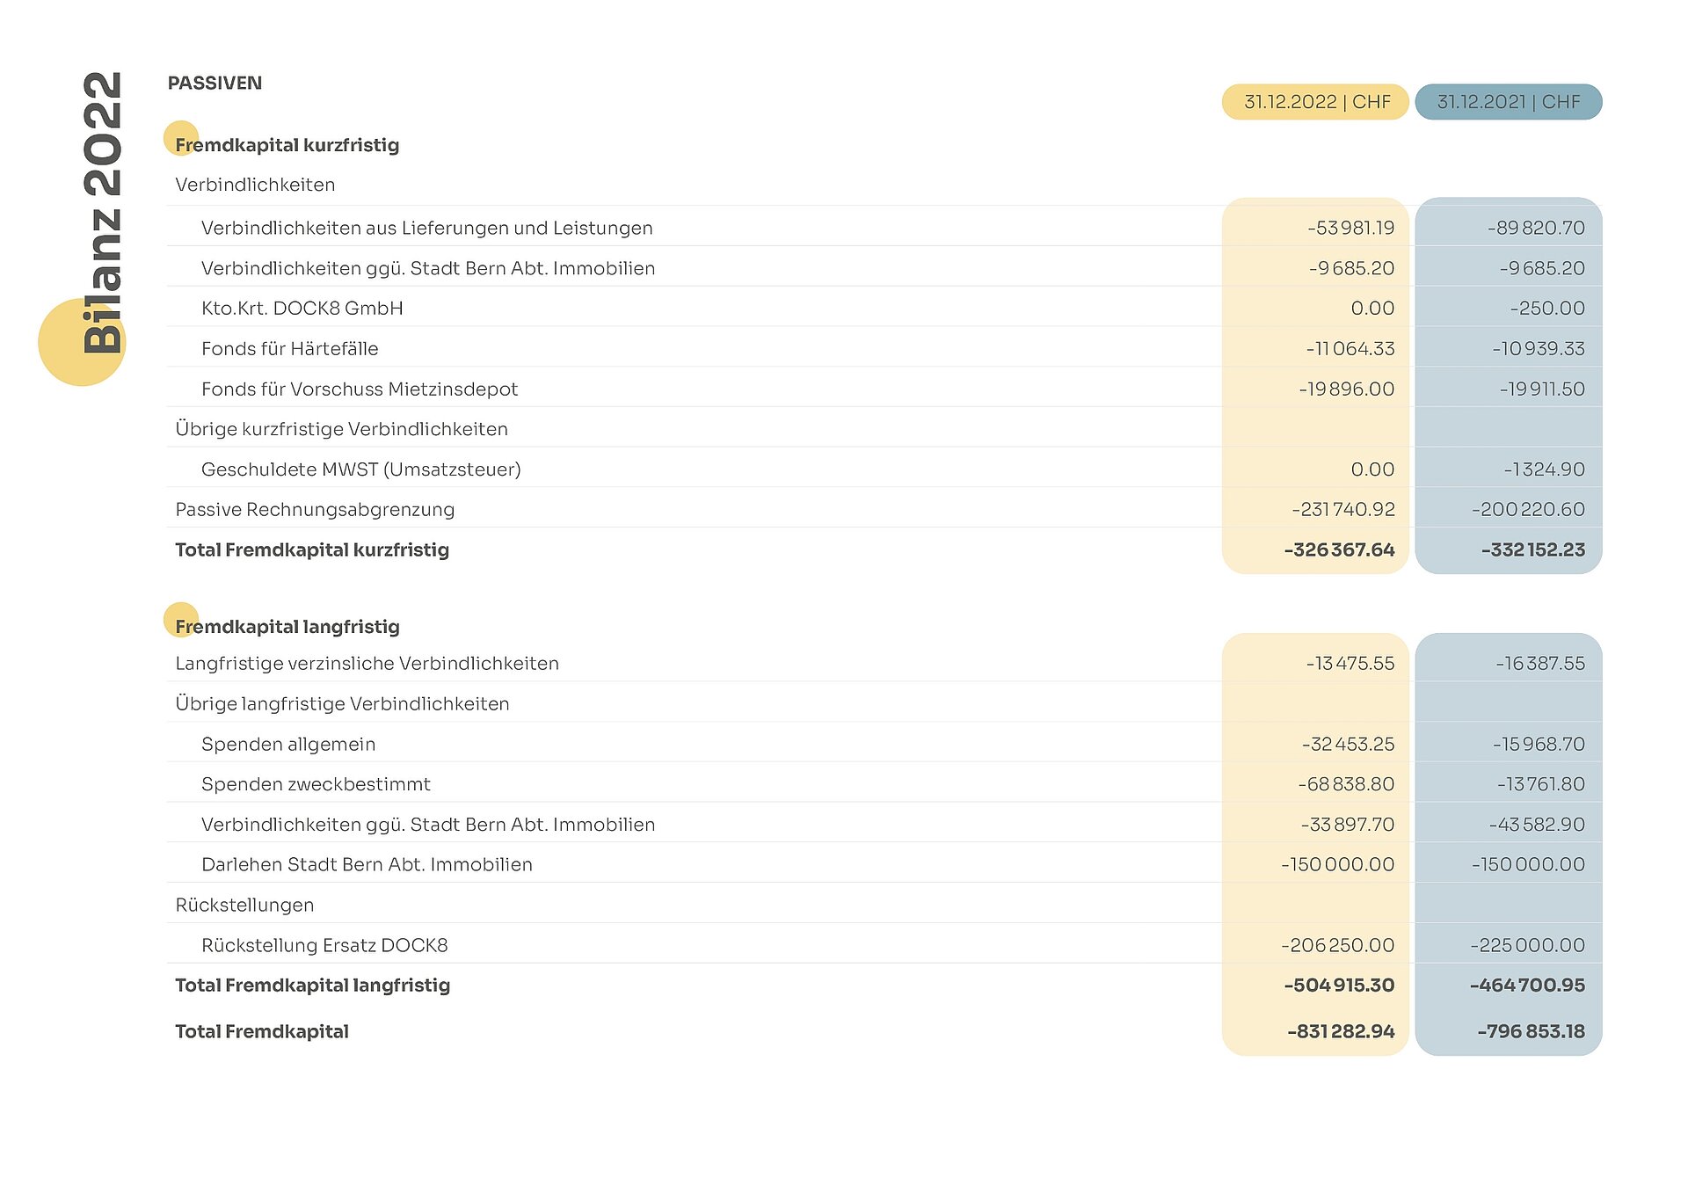Select the Geschuldete MWST (Umsatzsteuer) row label
1688x1193 pixels.
360,469
